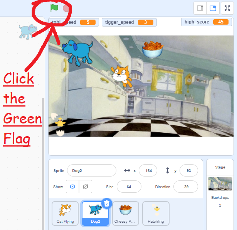Click the Size field showing 64

pos(129,187)
